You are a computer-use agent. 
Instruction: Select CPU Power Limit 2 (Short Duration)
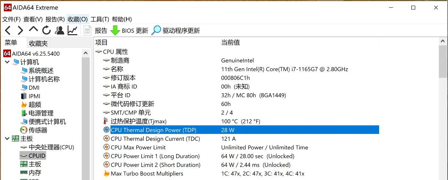click(x=237, y=165)
